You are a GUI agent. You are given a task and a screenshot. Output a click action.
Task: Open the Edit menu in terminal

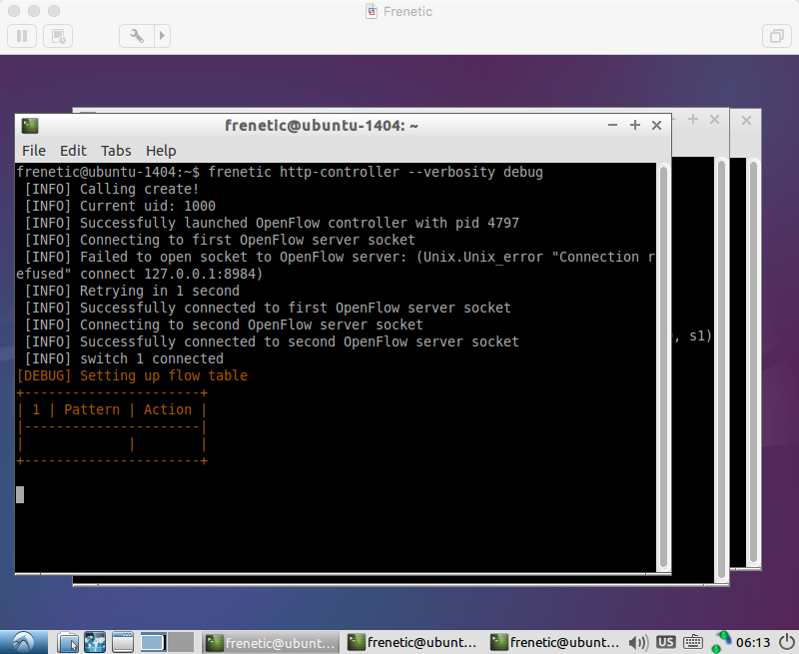point(73,151)
